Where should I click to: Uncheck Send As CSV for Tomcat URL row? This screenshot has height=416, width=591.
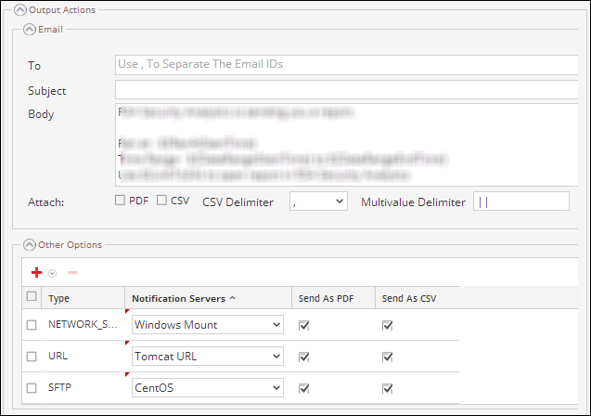pos(387,357)
